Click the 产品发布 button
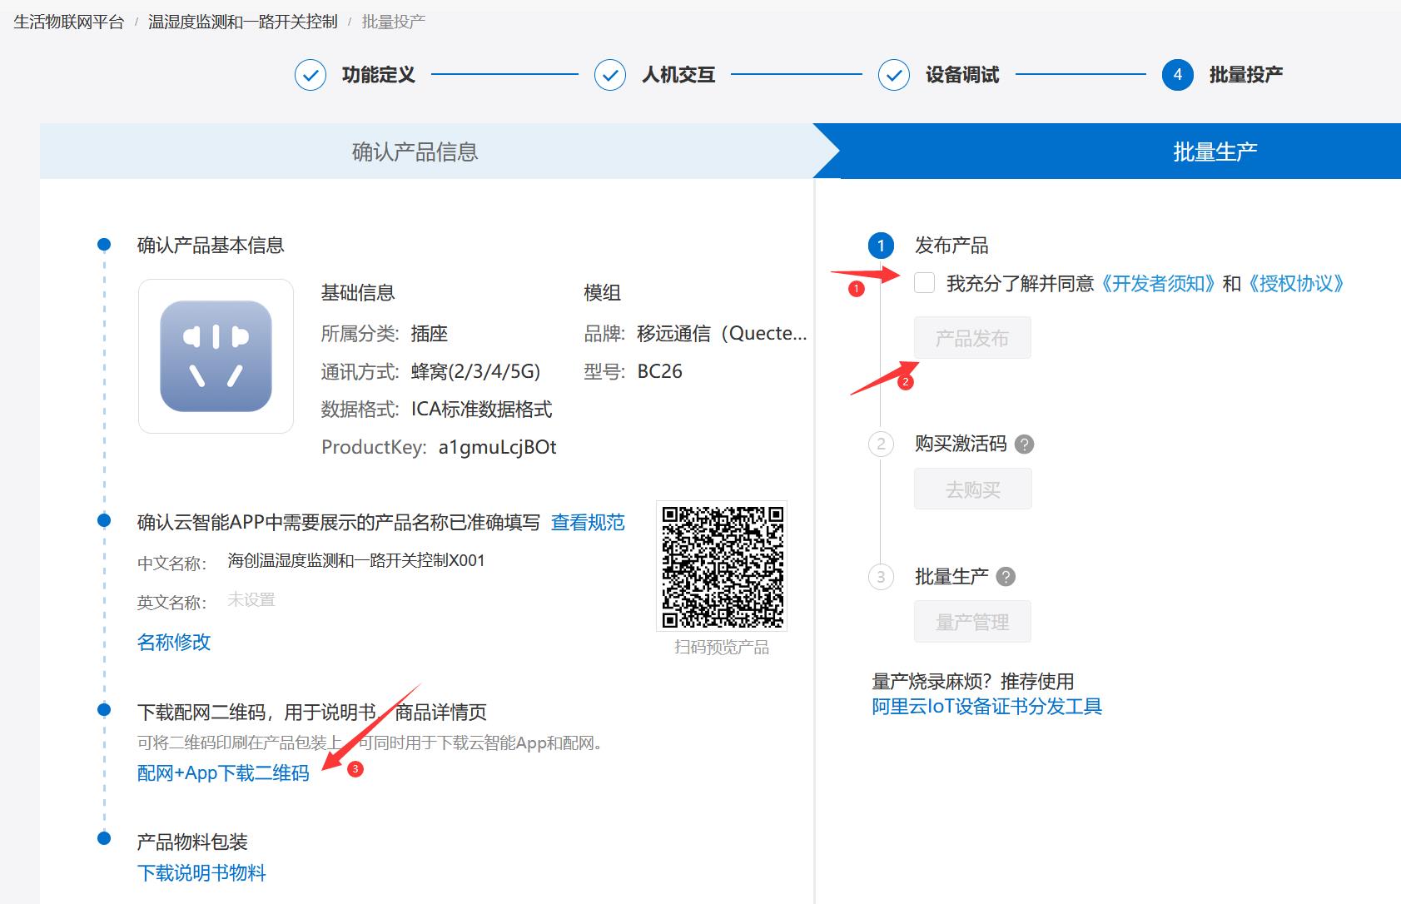Image resolution: width=1401 pixels, height=904 pixels. [972, 338]
